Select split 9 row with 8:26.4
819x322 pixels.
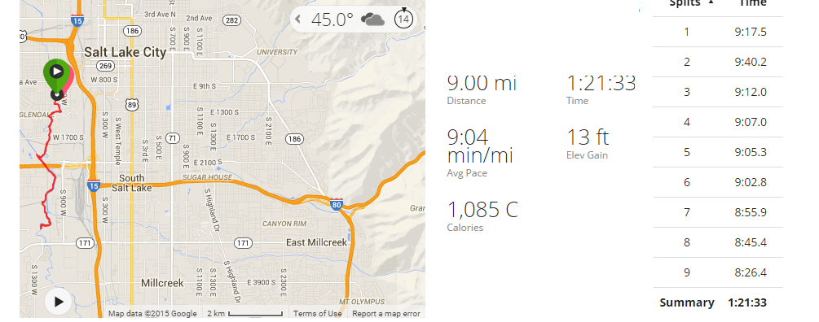718,272
